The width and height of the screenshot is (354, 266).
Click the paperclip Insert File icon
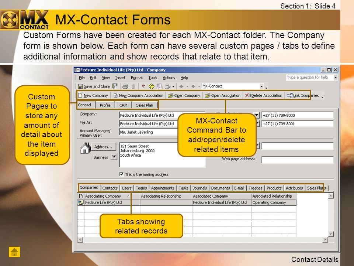point(133,86)
